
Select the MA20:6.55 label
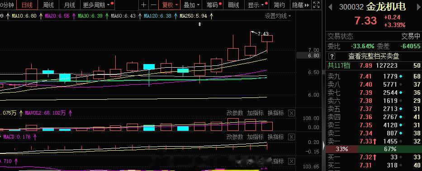[x=57, y=16]
